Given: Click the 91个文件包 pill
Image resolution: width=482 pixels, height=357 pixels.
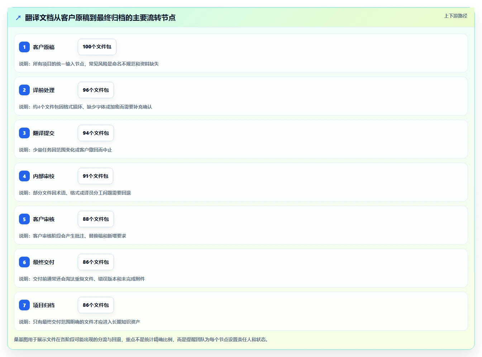Looking at the screenshot, I should pos(95,176).
